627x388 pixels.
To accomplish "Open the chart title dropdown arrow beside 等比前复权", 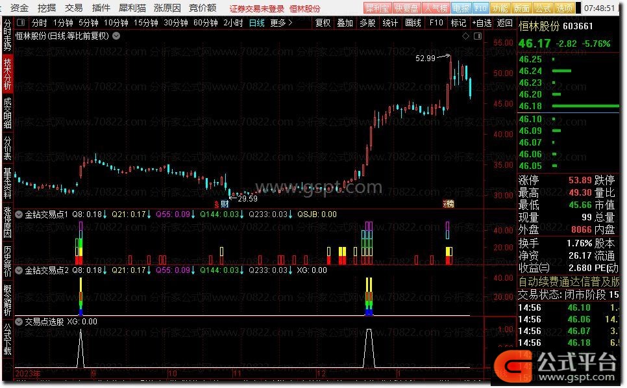I will click(x=116, y=36).
